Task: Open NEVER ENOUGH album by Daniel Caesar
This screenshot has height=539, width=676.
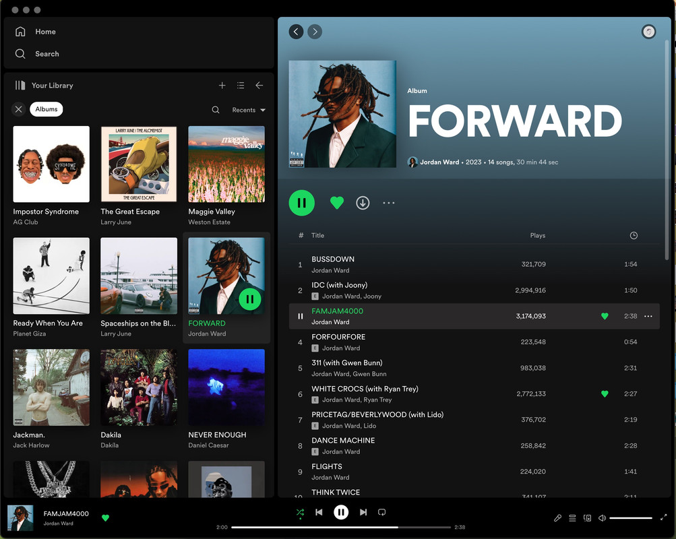Action: (226, 399)
